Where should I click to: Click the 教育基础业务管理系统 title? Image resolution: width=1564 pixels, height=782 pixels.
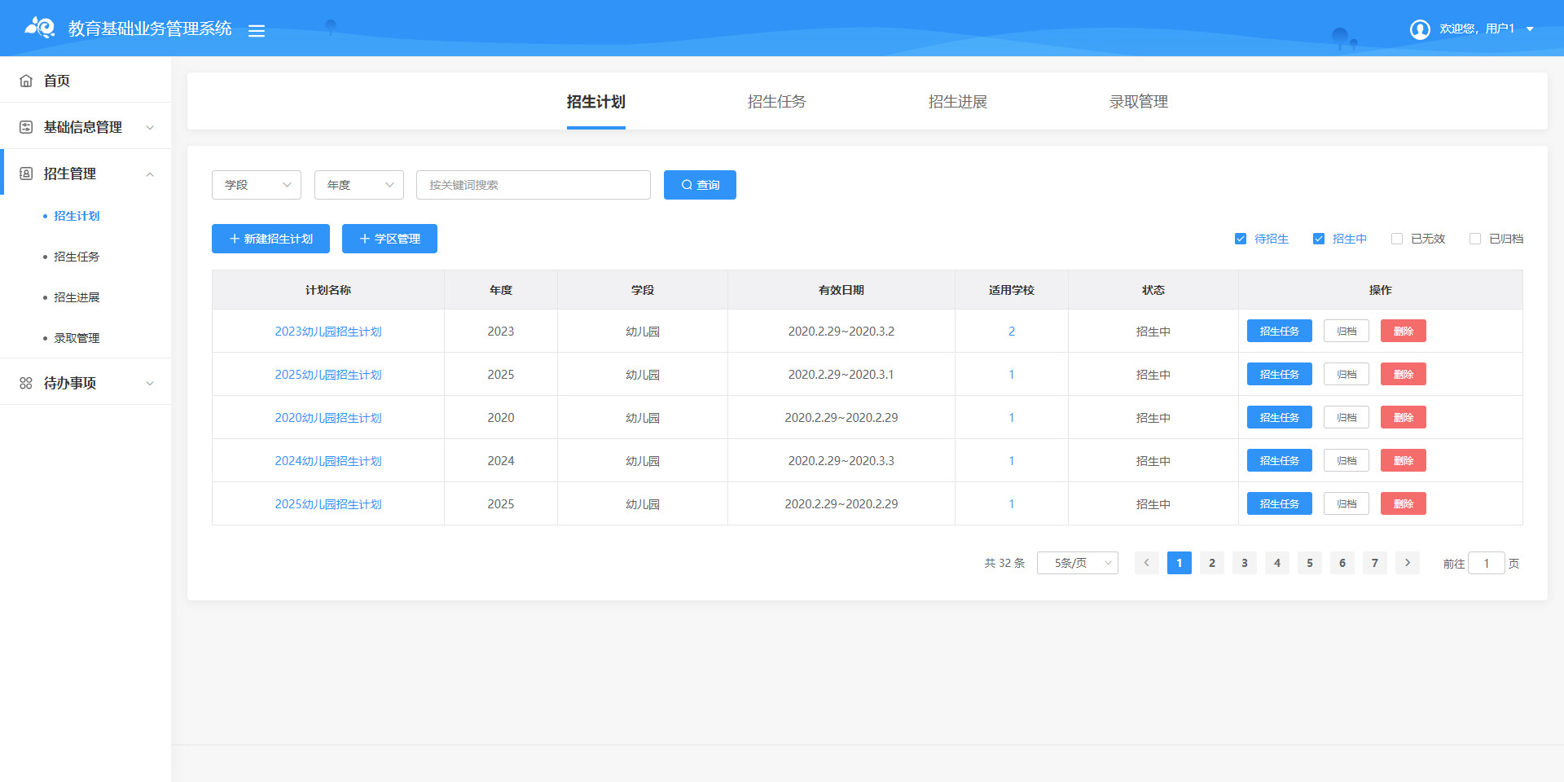150,29
